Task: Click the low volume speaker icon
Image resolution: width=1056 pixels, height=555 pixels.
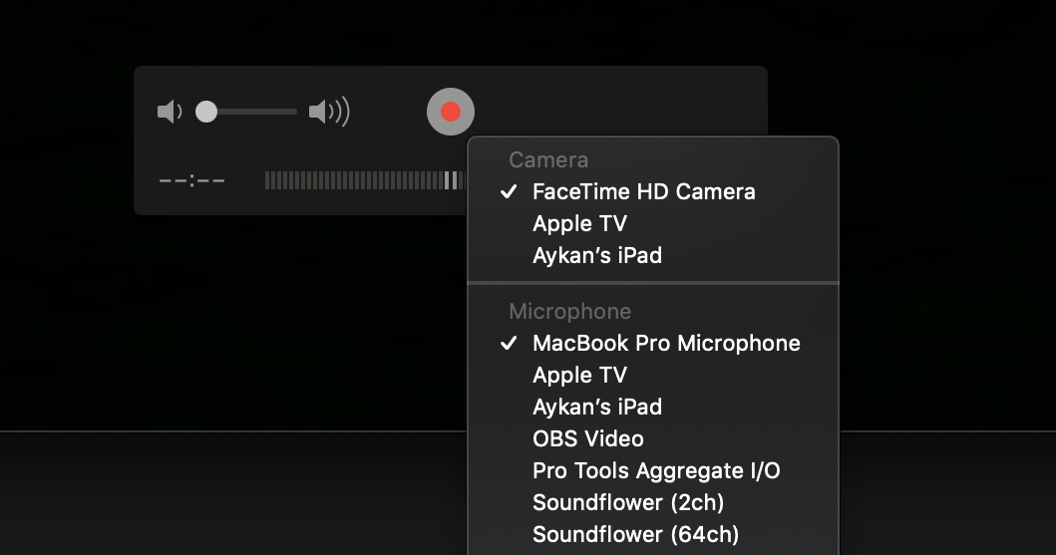Action: coord(170,112)
